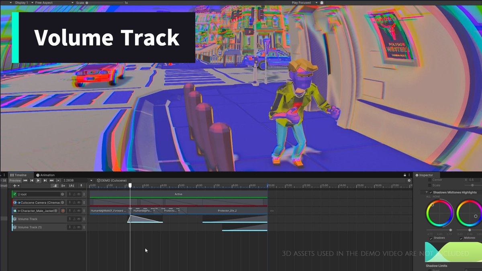Open the Timeline panel kebab menu
Viewport: 482px width, 271px height.
pyautogui.click(x=410, y=175)
